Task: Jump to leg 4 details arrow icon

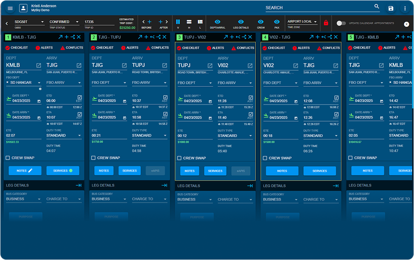Action: 336,186
